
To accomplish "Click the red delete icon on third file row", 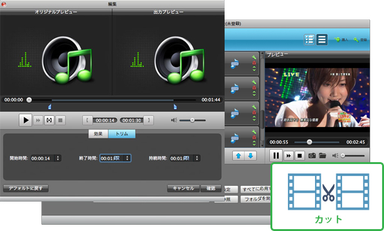I will pos(254,113).
